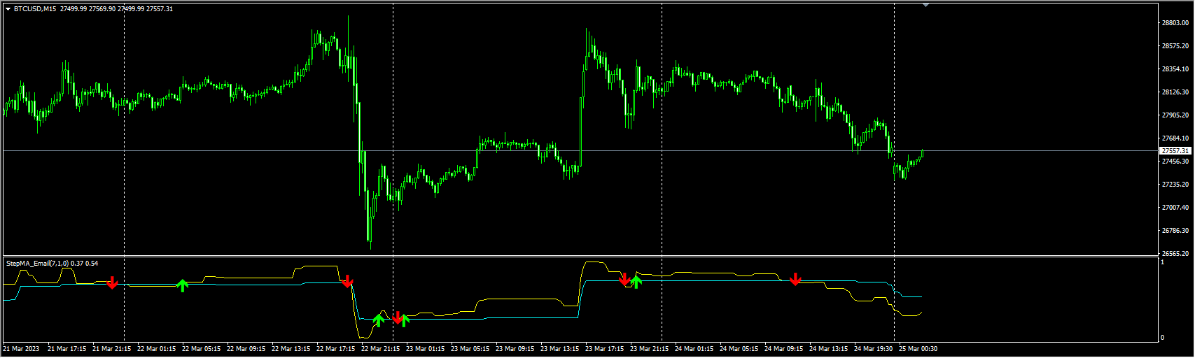Click the BTCUSD,M15 chart title text

click(x=35, y=9)
